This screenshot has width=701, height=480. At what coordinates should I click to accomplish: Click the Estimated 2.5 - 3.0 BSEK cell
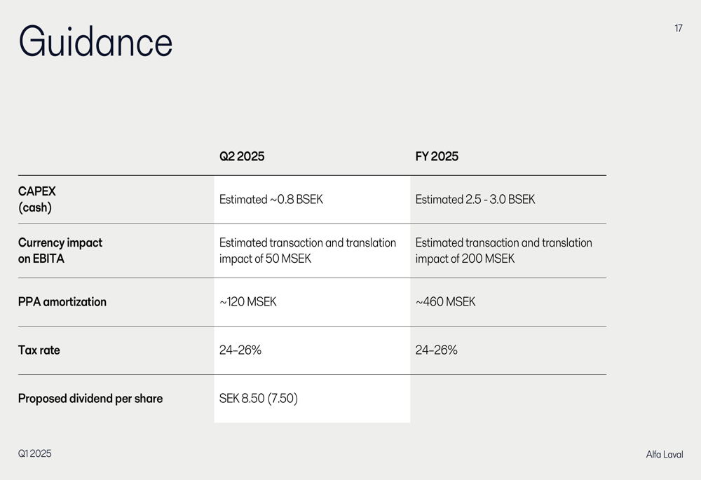point(475,200)
